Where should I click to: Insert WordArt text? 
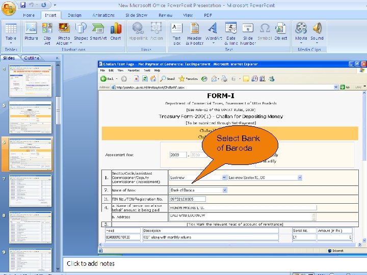(x=214, y=33)
